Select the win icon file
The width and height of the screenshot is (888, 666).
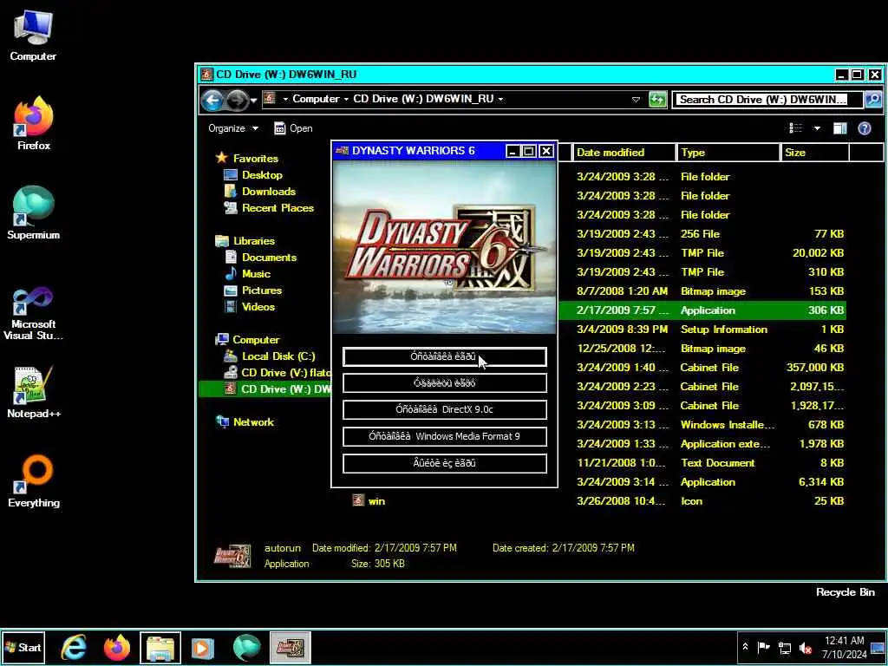[x=369, y=501]
